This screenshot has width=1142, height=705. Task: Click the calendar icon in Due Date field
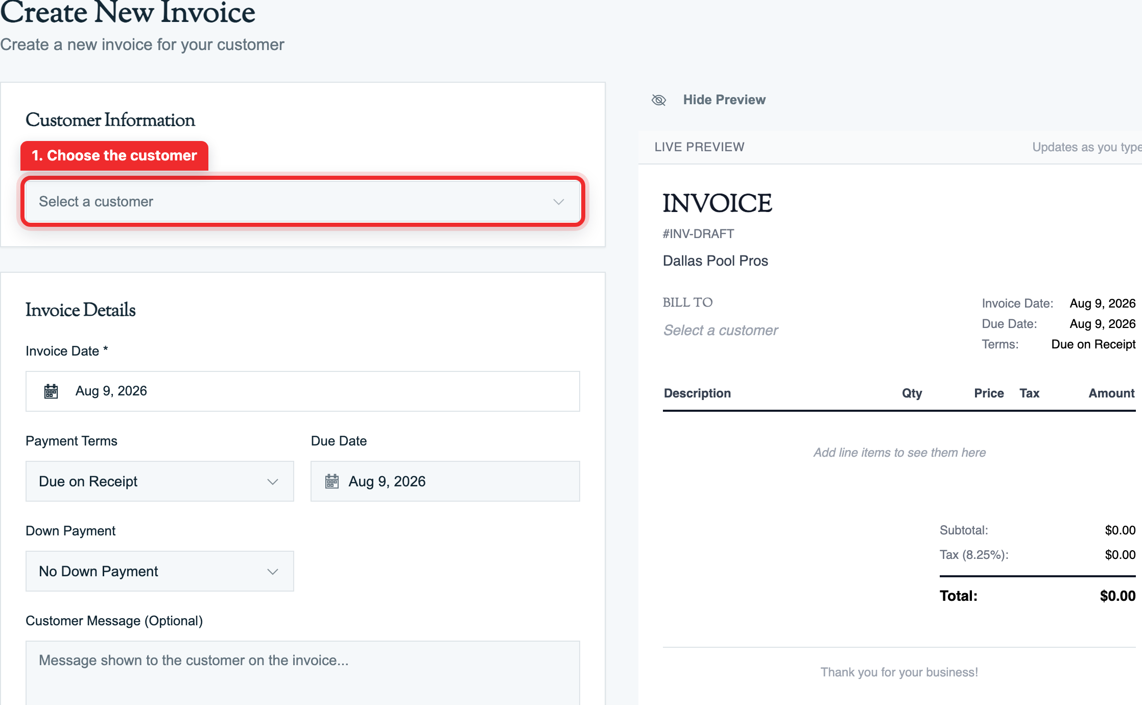332,481
